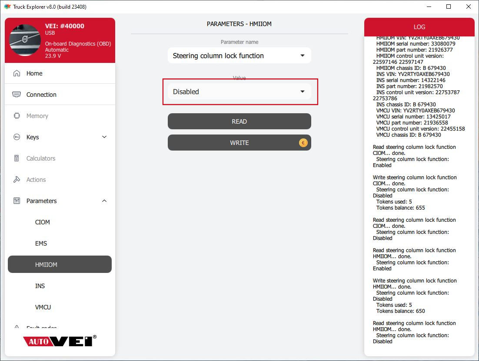Click the Home house icon
479x361 pixels.
click(17, 73)
